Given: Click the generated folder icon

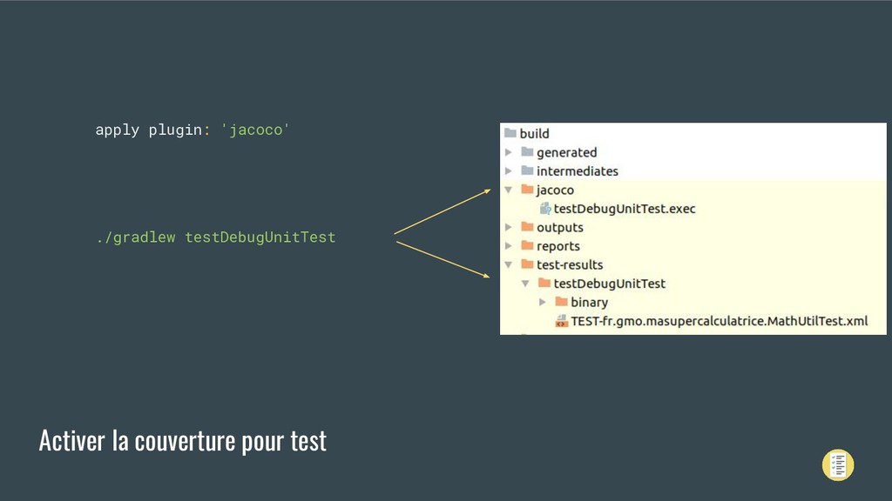Looking at the screenshot, I should click(527, 151).
